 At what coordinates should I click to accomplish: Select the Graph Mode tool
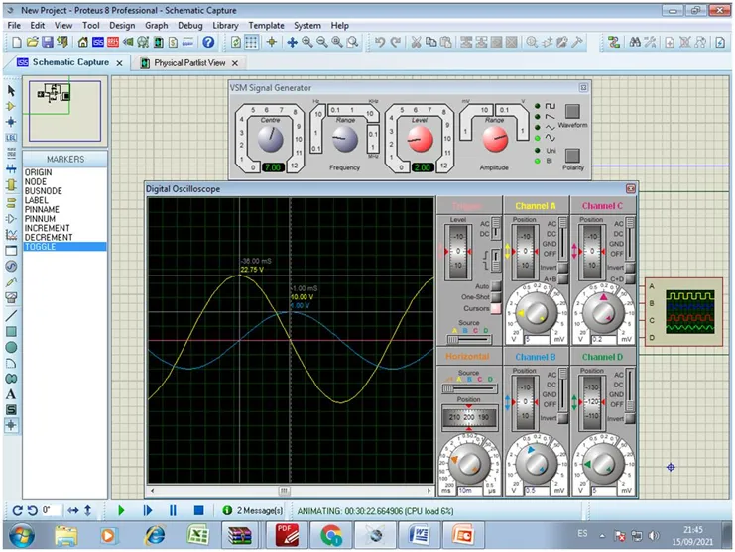[x=11, y=234]
